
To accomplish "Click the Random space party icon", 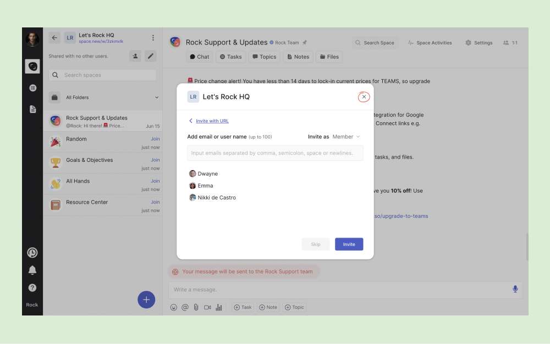I will coord(56,142).
